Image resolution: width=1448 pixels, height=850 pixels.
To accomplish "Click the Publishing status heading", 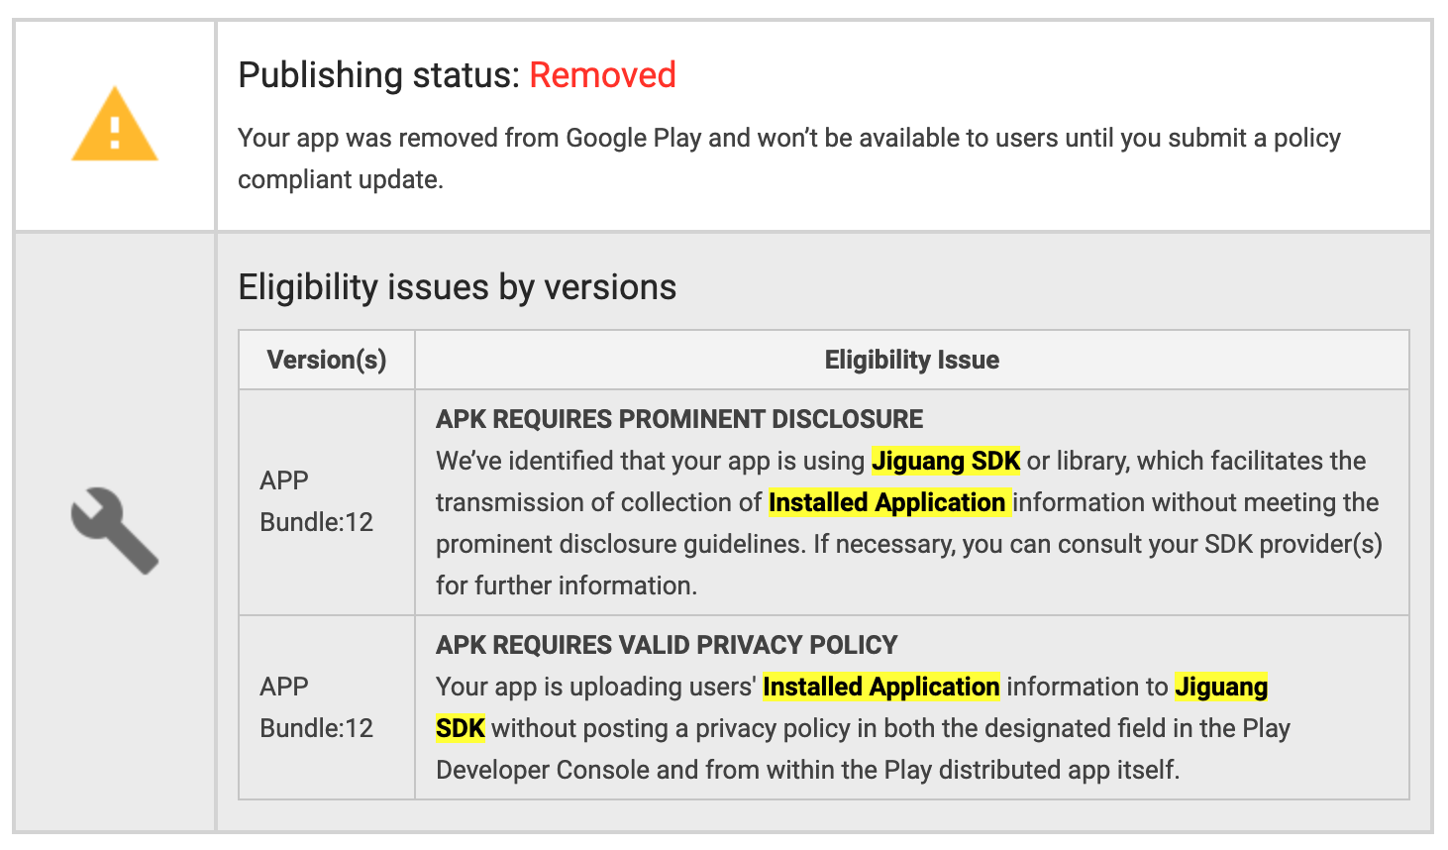I will click(x=376, y=75).
